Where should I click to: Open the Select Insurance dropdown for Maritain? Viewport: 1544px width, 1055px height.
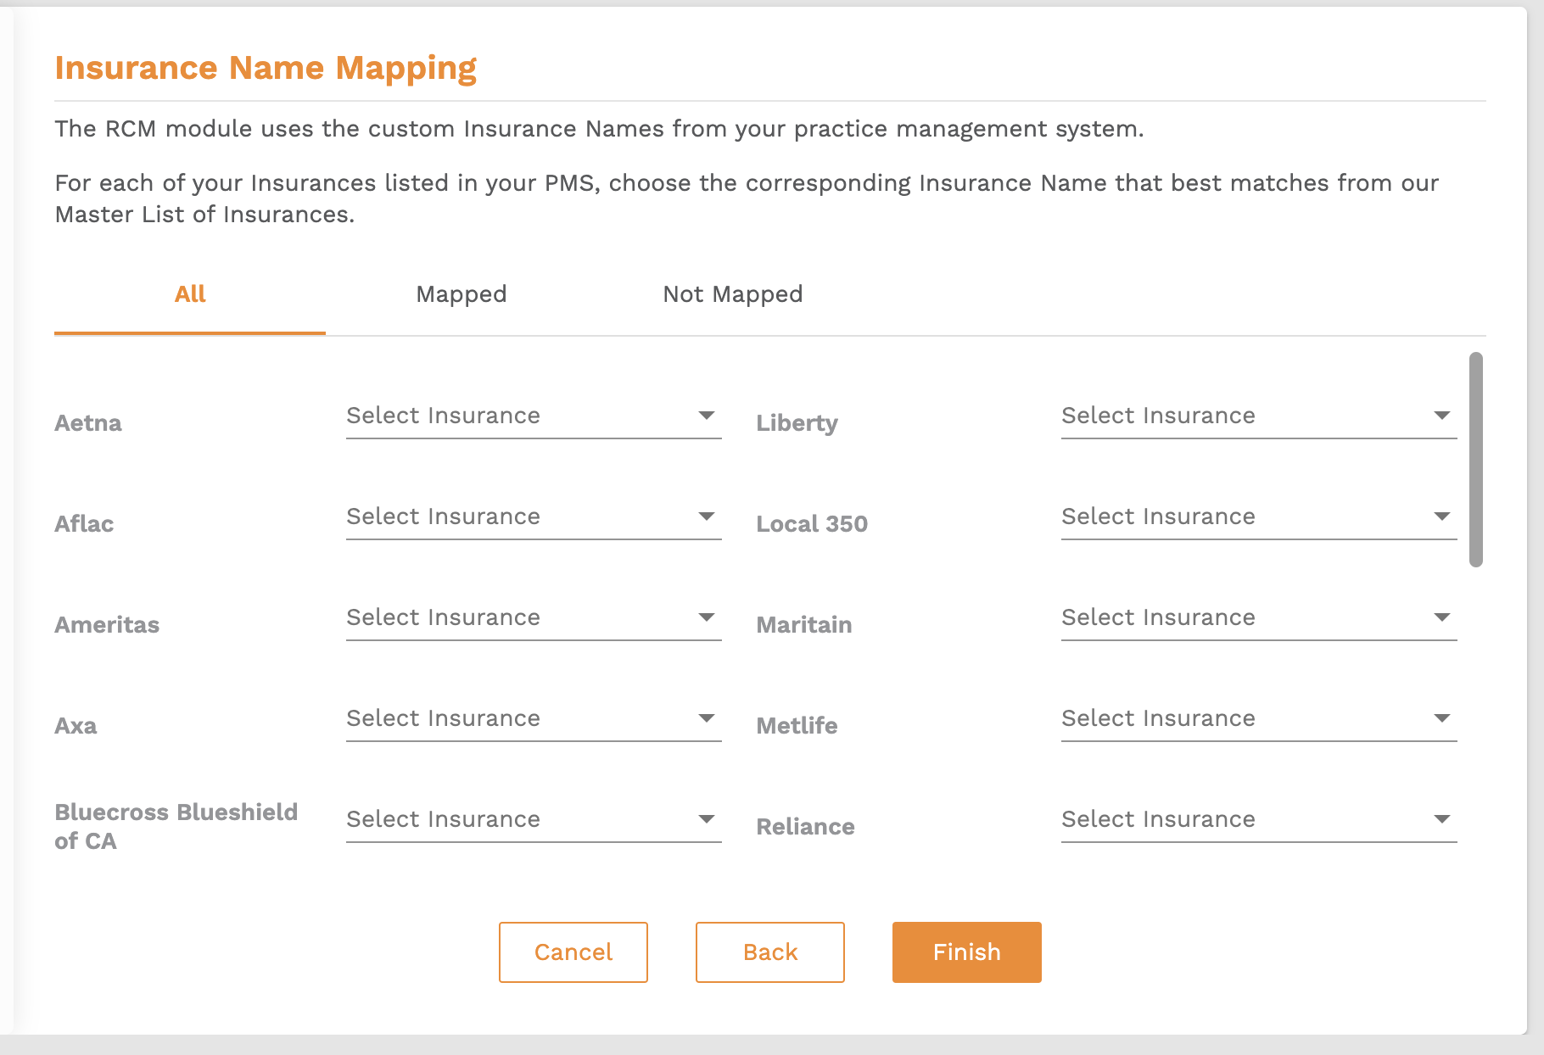coord(1259,618)
